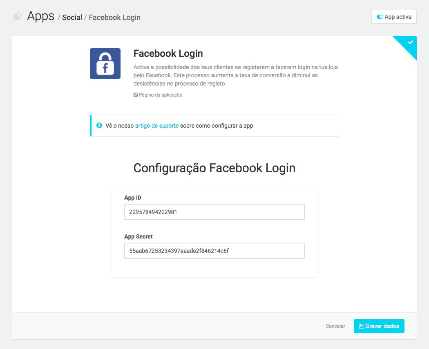Open the Apps breadcrumb heading
The width and height of the screenshot is (429, 349).
41,16
